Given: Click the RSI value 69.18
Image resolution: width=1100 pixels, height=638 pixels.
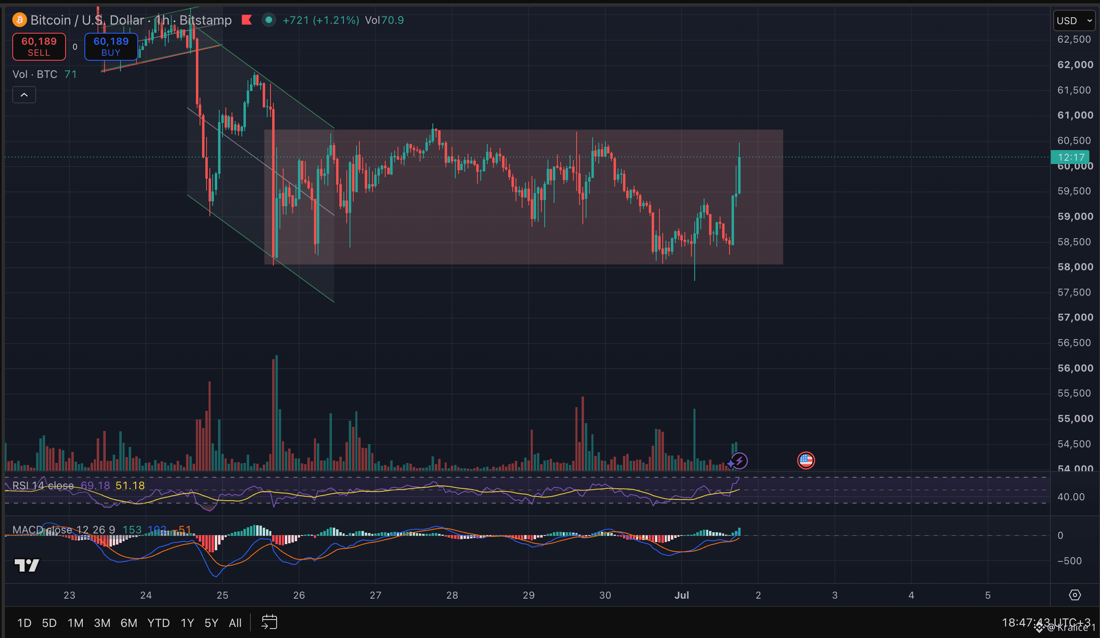Looking at the screenshot, I should (x=95, y=485).
